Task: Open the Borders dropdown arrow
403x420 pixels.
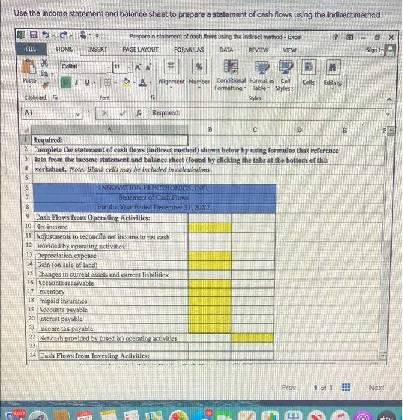Action: coord(115,83)
